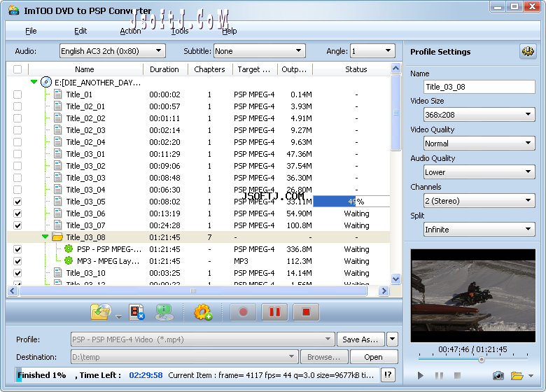Screen dimensions: 546x392
Task: Open the Save As dropdown arrow button
Action: coord(392,339)
